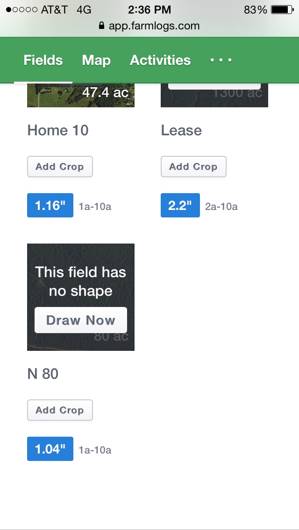The width and height of the screenshot is (299, 530).
Task: Open the 2.2" rainfall badge
Action: coord(180,205)
